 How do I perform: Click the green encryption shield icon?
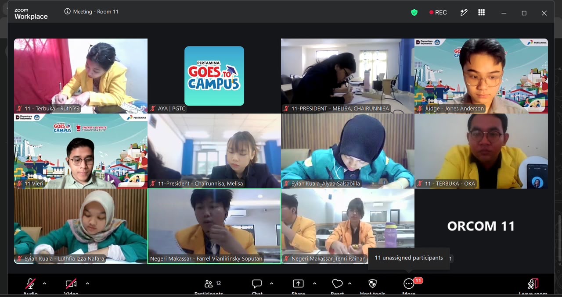(x=414, y=12)
